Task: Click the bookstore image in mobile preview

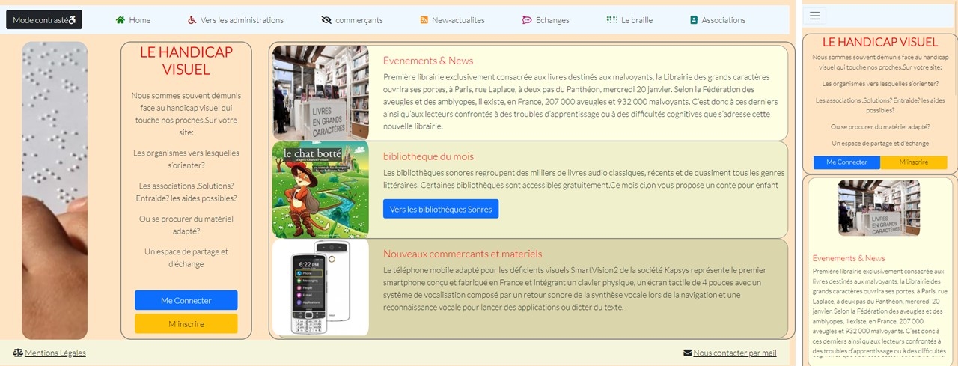Action: click(x=878, y=207)
